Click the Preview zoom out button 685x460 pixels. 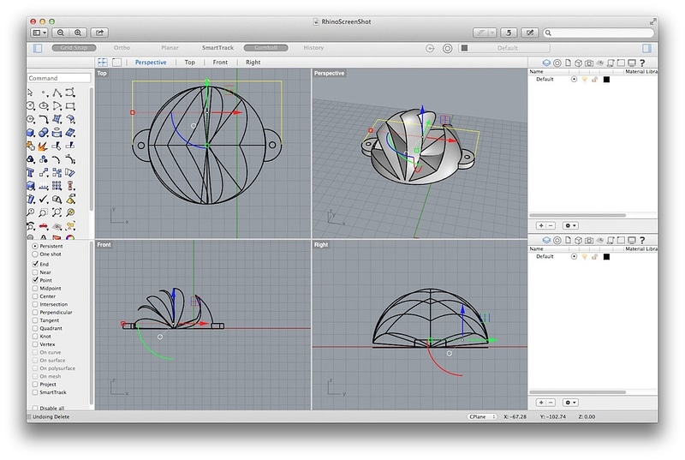point(61,33)
